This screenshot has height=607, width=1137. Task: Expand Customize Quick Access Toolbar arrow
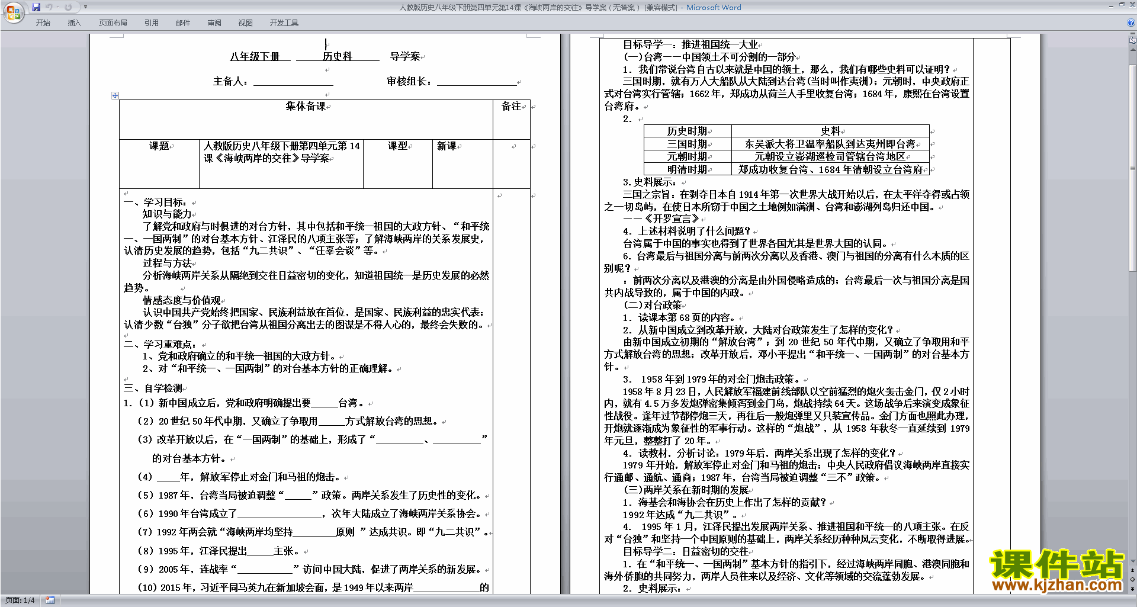coord(86,7)
